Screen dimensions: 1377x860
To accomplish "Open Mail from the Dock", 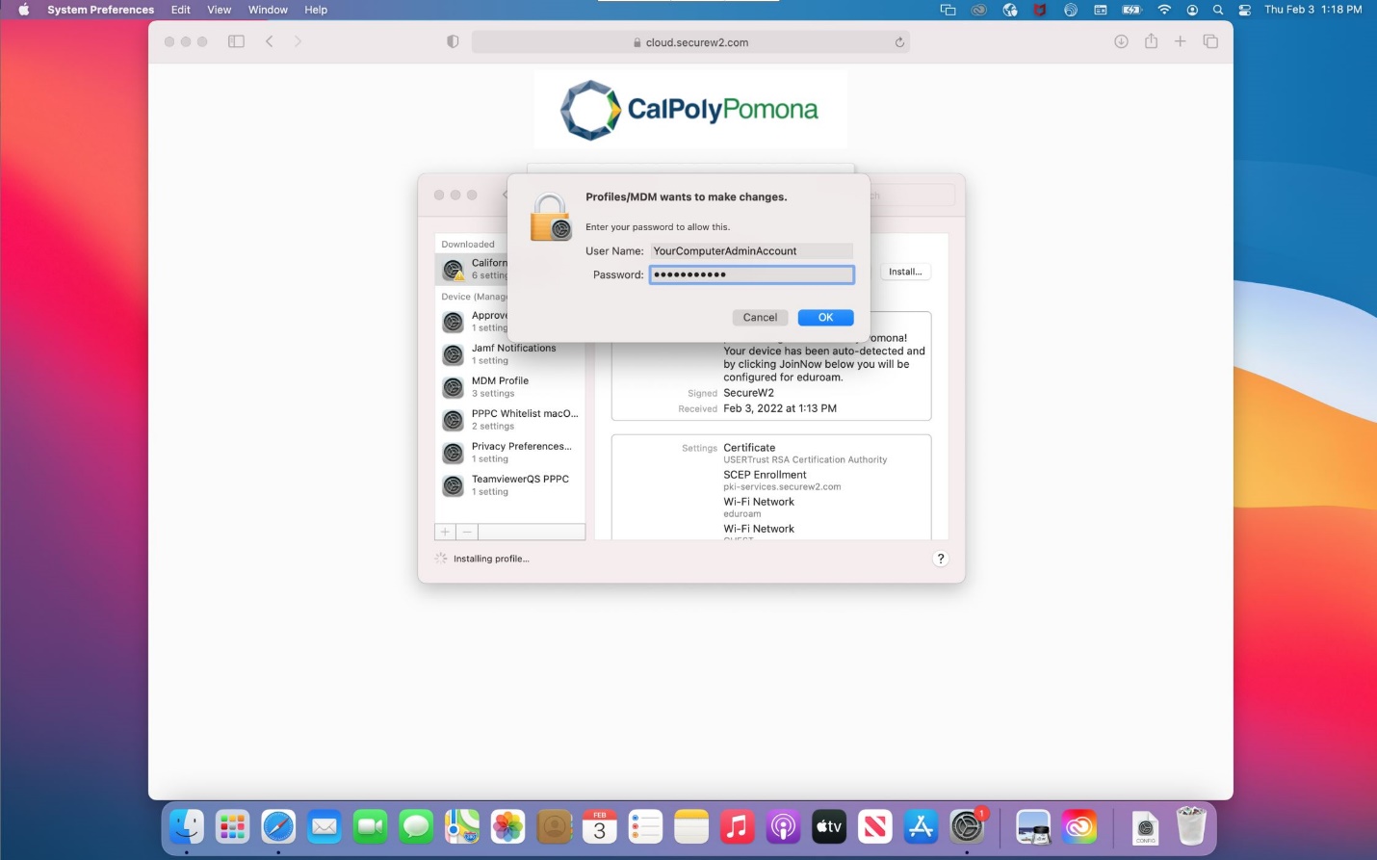I will tap(325, 826).
